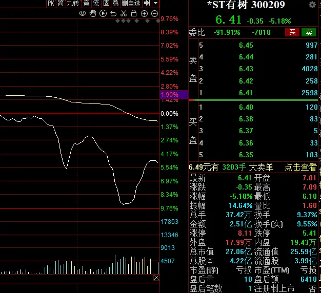Click the 最高 value 7.09
The image size is (321, 293).
click(x=310, y=187)
